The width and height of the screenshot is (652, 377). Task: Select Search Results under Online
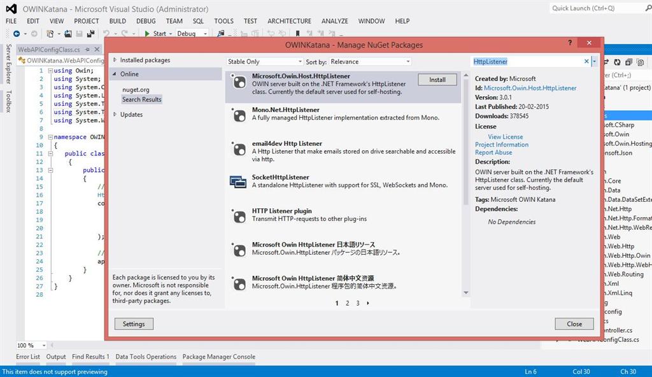coord(142,99)
